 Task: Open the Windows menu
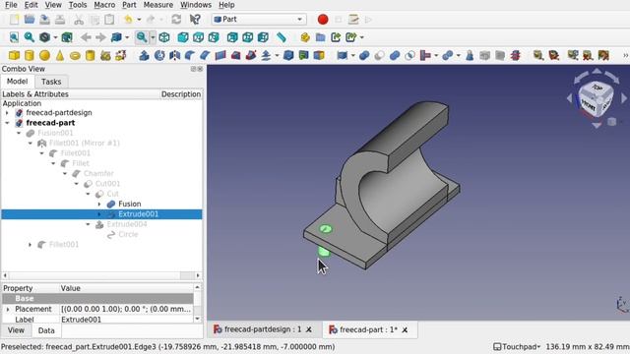click(196, 5)
